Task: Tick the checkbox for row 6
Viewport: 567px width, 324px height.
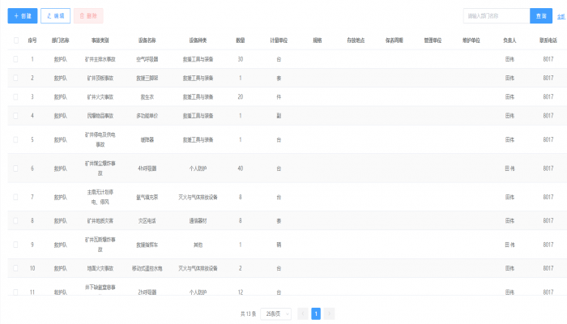Action: pos(15,168)
